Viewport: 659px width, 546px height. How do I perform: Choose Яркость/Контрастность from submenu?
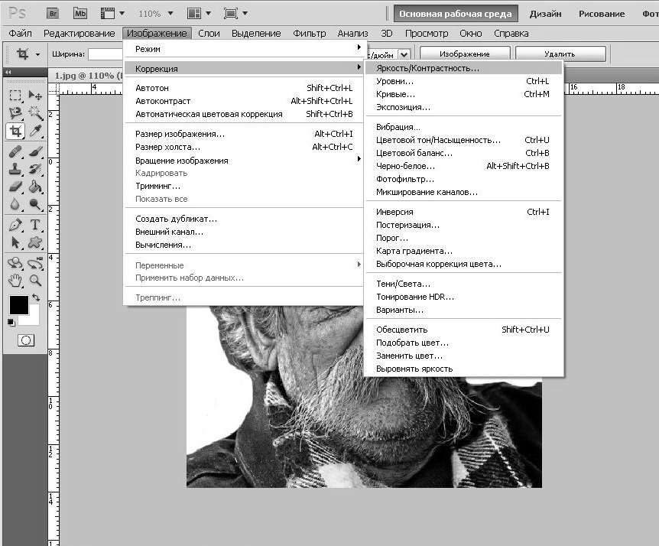(463, 68)
